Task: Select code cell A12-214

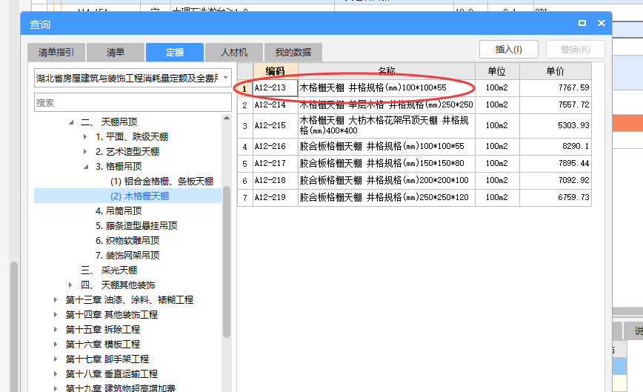Action: tap(275, 105)
